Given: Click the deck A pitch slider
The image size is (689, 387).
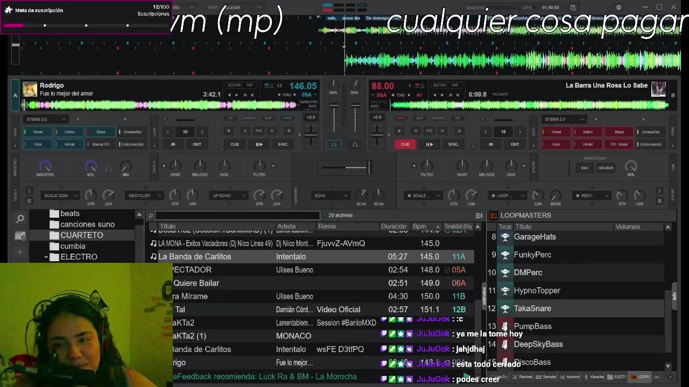Looking at the screenshot, I should [311, 134].
